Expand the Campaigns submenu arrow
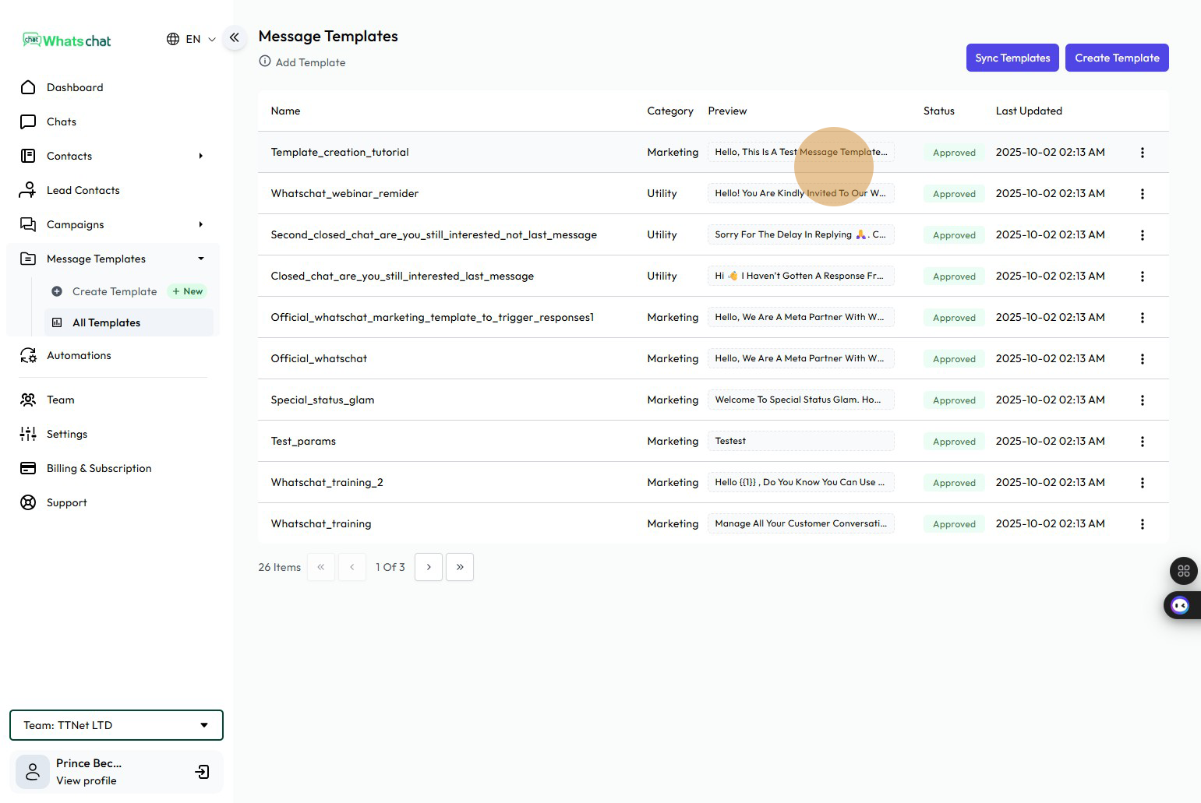The image size is (1201, 803). coord(200,224)
